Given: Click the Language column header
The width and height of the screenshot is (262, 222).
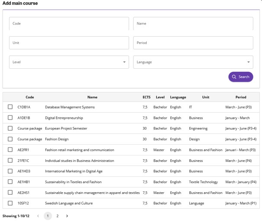Looking at the screenshot, I should (178, 97).
